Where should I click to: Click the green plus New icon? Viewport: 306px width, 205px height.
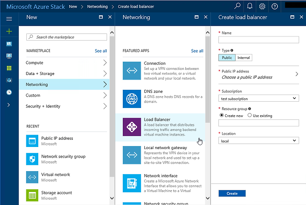pos(9,31)
